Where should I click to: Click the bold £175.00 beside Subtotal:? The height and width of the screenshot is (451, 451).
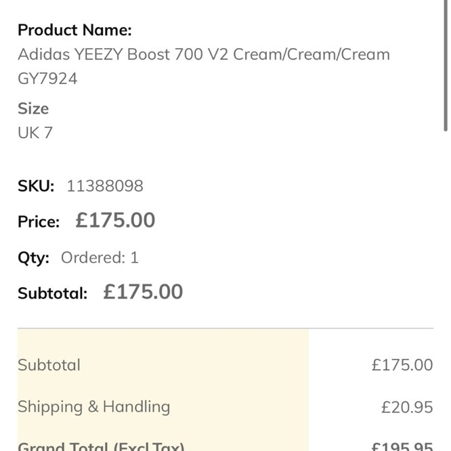pos(143,292)
